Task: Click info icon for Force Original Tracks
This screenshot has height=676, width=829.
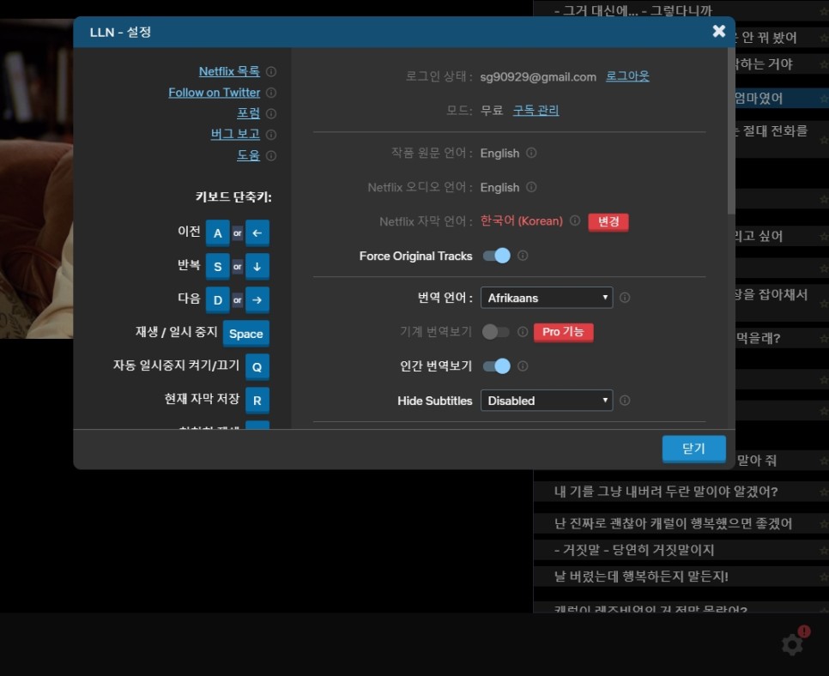Action: click(x=523, y=256)
